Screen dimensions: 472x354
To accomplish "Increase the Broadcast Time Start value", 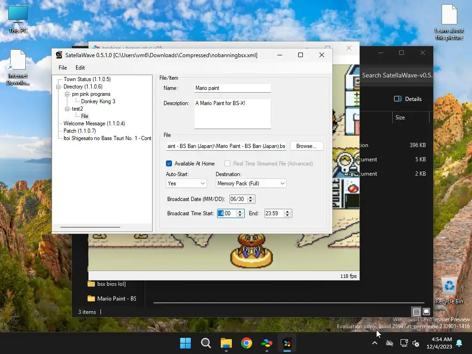I will [240, 212].
